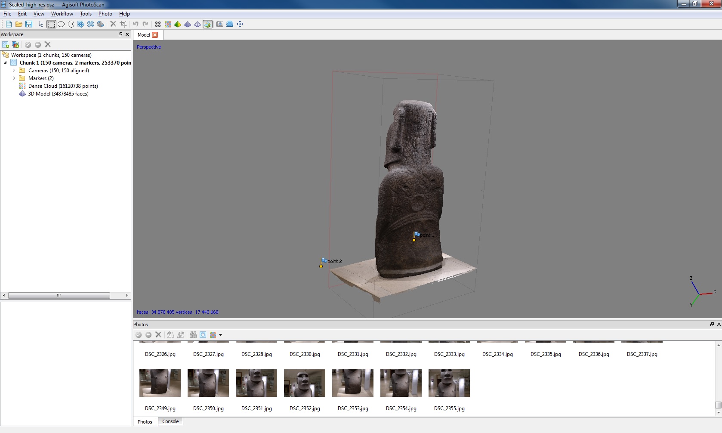This screenshot has width=722, height=433.
Task: Click the Add Chunk icon in Workspace
Action: pyautogui.click(x=6, y=45)
